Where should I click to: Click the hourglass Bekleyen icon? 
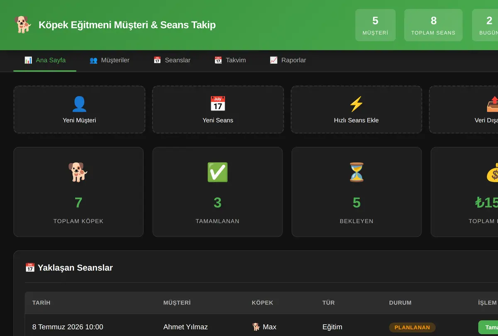[x=356, y=172]
